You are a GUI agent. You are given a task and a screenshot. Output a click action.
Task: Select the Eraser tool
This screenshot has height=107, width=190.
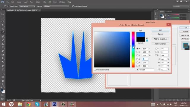pos(3,51)
